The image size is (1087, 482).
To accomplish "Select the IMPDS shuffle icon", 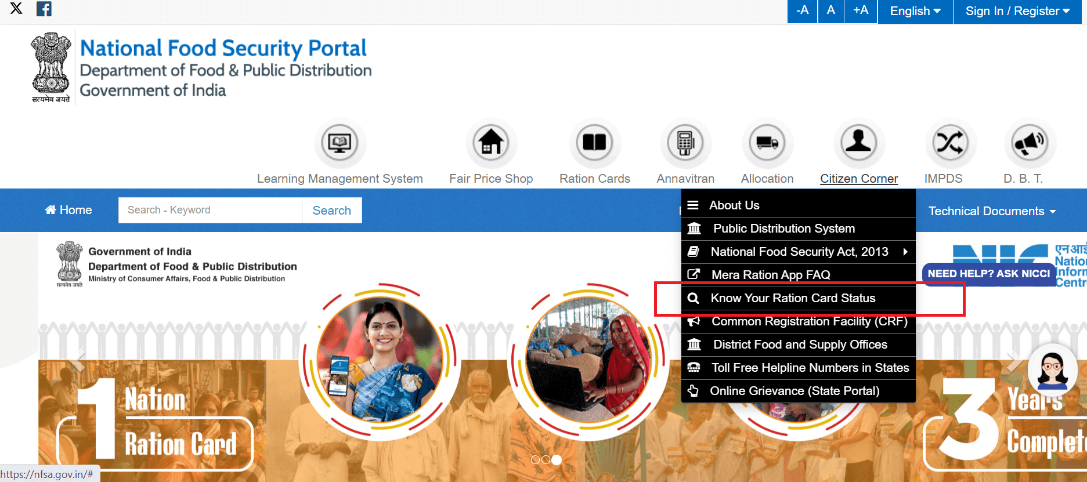I will [949, 143].
